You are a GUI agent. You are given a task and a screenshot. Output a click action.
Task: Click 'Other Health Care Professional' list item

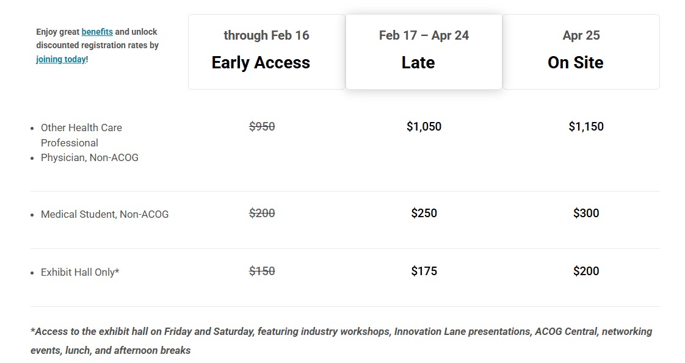coord(81,135)
